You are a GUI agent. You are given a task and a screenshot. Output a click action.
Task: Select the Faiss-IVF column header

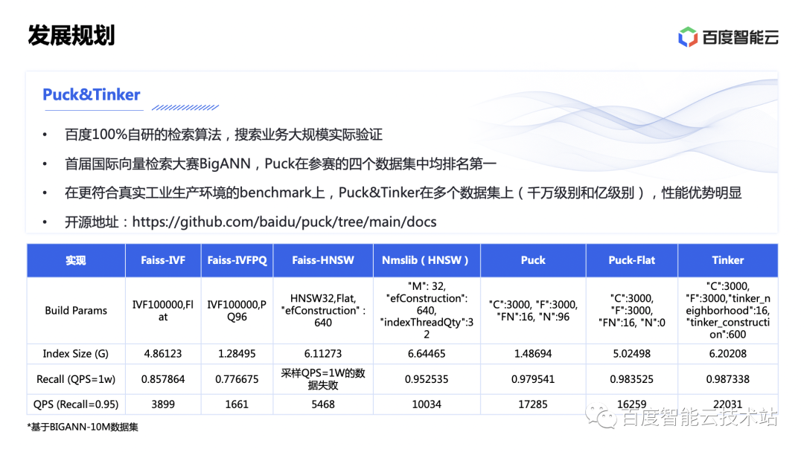[x=163, y=260]
